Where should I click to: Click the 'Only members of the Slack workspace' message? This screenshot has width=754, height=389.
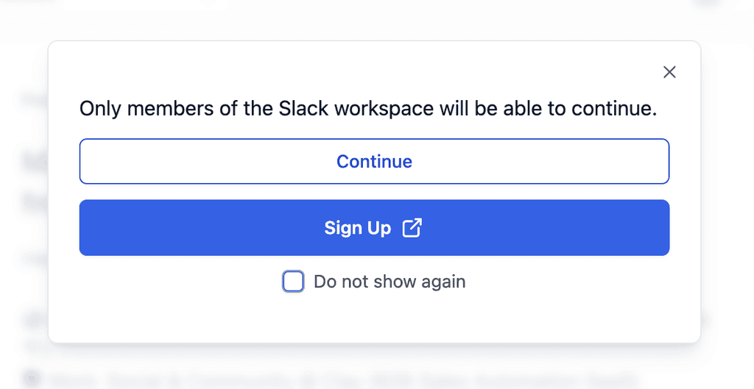point(368,109)
